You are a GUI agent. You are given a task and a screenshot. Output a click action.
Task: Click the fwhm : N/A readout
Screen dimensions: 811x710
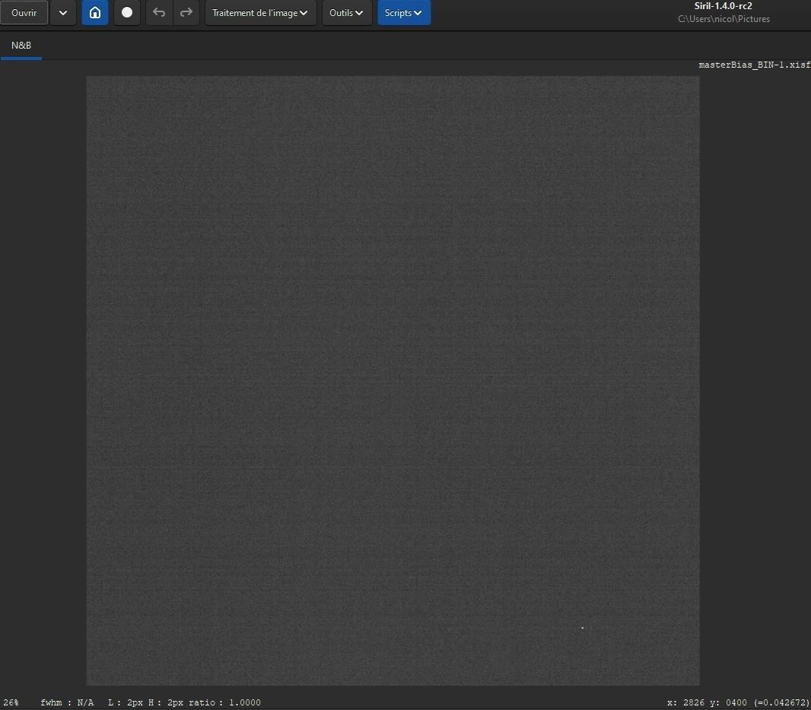[x=67, y=702]
